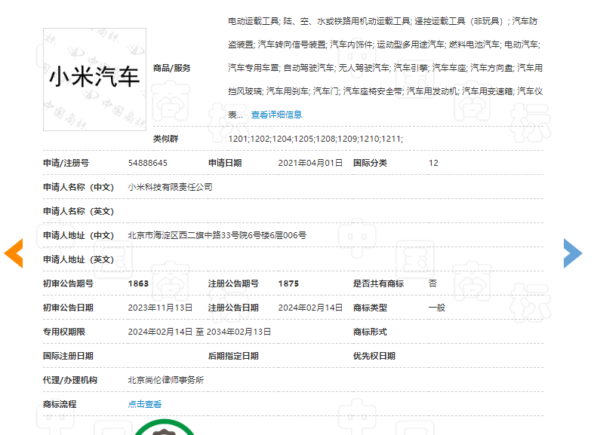Image resolution: width=594 pixels, height=435 pixels.
Task: Select goods text line starting 汽车专用车罩
Action: point(385,68)
